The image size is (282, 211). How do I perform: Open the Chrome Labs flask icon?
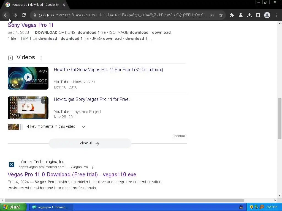click(x=241, y=15)
